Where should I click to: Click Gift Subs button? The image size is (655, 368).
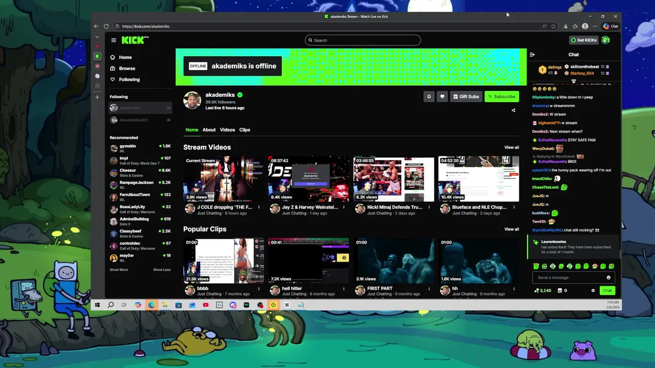tap(466, 97)
